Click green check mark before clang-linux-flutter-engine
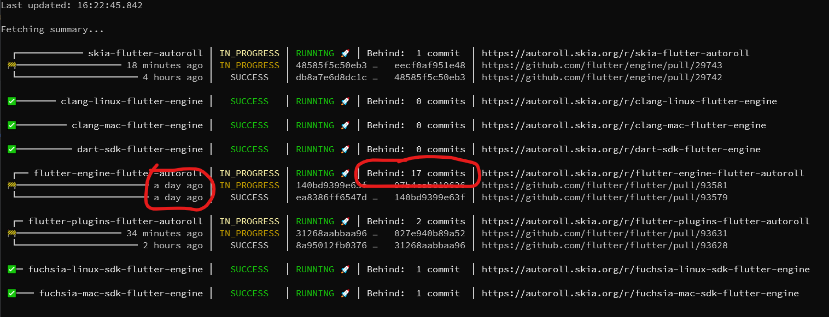Screen dimensions: 829x317 (11, 101)
